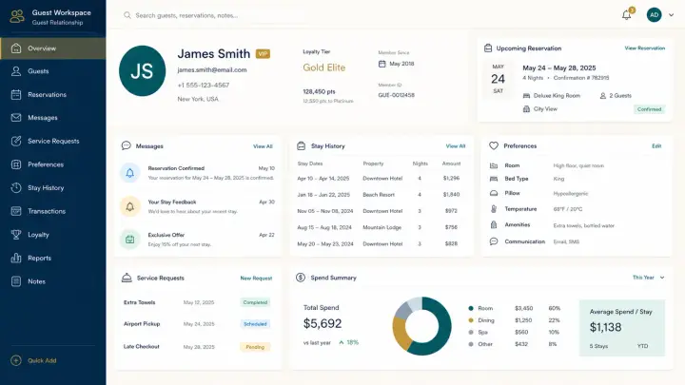Click the Deluxe King Room bed icon
This screenshot has height=385, width=685.
[x=526, y=96]
